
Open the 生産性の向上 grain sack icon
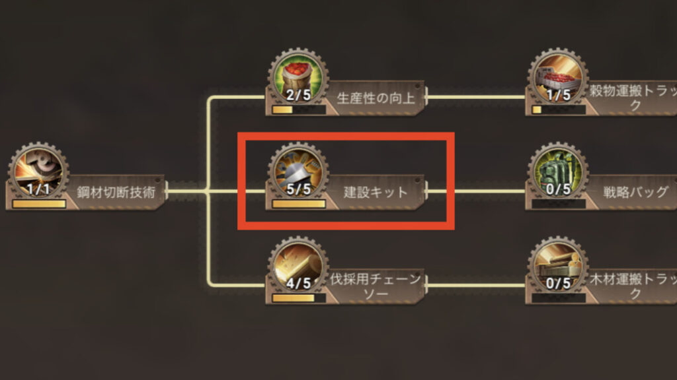[x=298, y=78]
